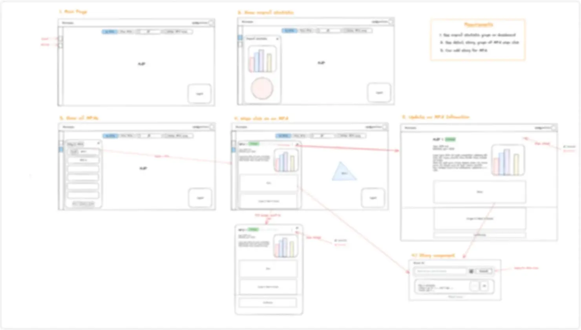The width and height of the screenshot is (581, 330).
Task: Click the bottom button of the standalone detail card
Action: (268, 303)
